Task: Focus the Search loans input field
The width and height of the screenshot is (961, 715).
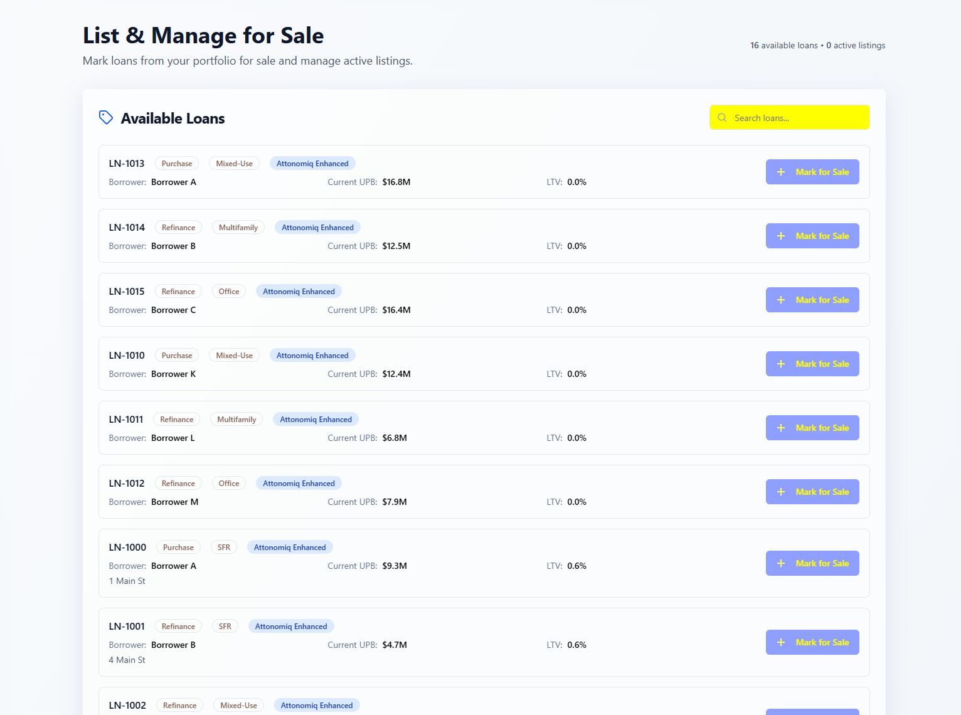Action: click(x=797, y=118)
